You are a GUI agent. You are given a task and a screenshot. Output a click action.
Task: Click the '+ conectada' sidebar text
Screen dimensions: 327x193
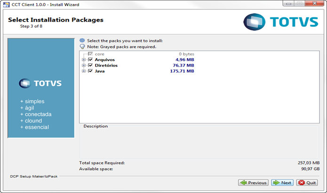pyautogui.click(x=36, y=114)
